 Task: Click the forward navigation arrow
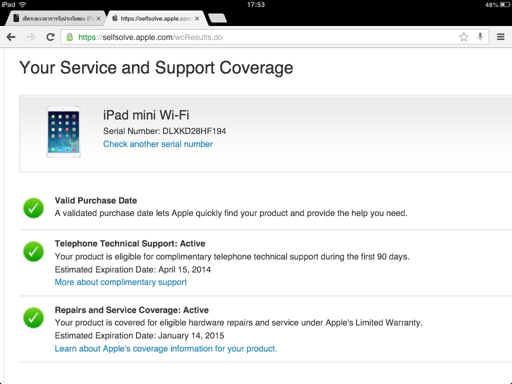pos(31,37)
